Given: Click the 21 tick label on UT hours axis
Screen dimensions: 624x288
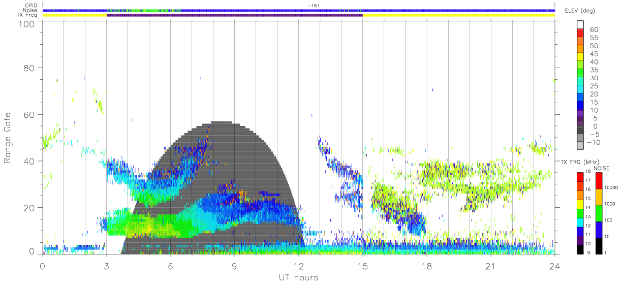Looking at the screenshot, I should coord(490,266).
